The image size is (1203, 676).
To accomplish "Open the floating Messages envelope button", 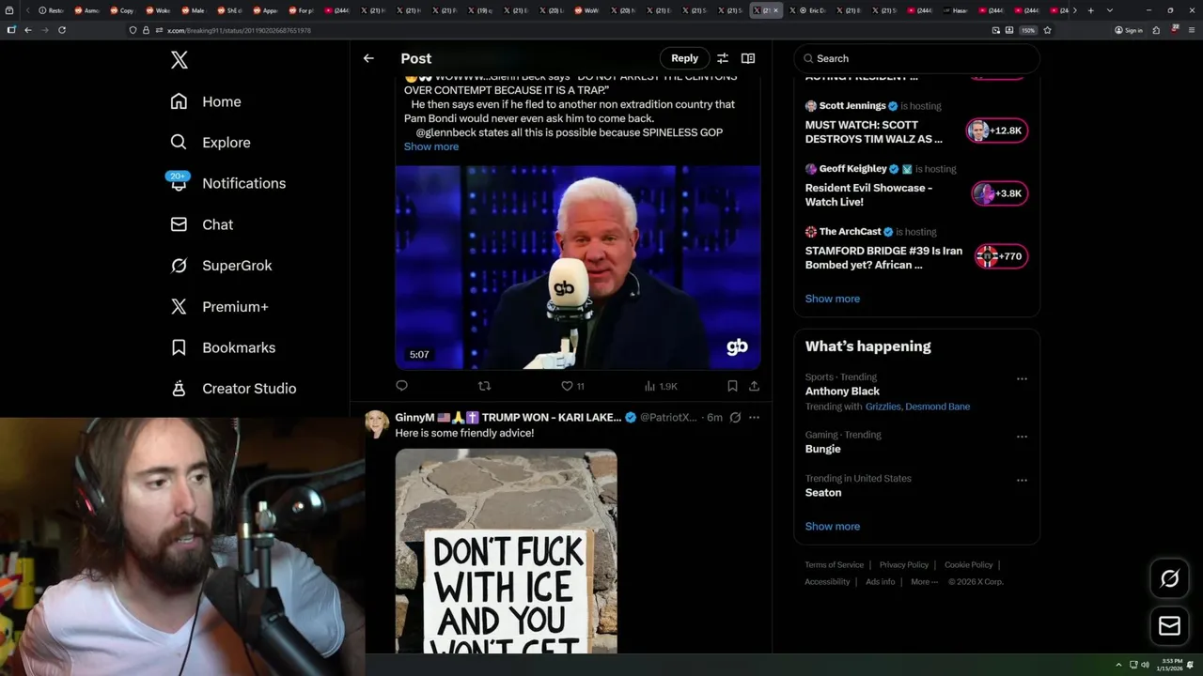I will pyautogui.click(x=1170, y=626).
